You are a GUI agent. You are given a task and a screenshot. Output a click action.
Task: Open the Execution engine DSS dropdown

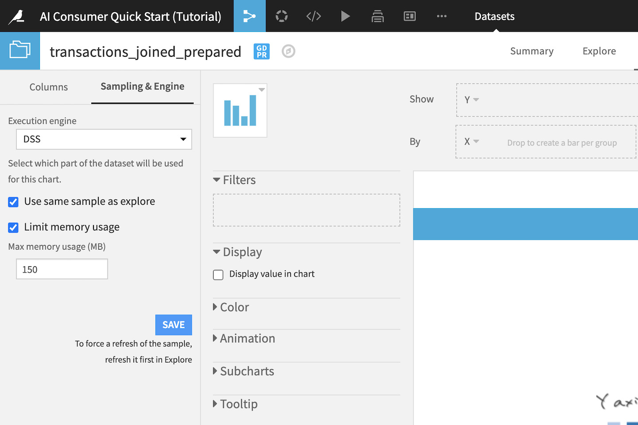click(x=104, y=139)
